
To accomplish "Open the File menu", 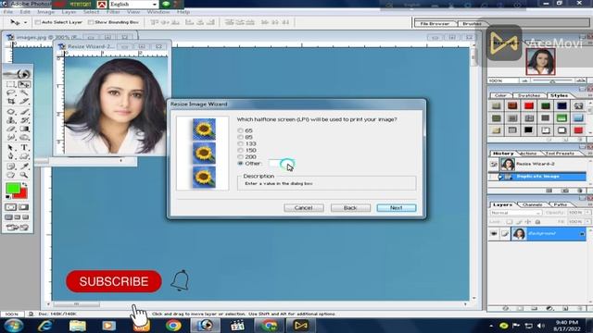I will [8, 12].
